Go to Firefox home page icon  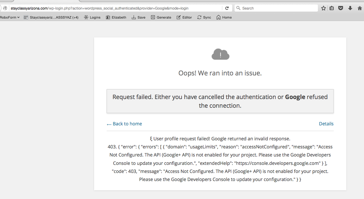pyautogui.click(x=360, y=8)
